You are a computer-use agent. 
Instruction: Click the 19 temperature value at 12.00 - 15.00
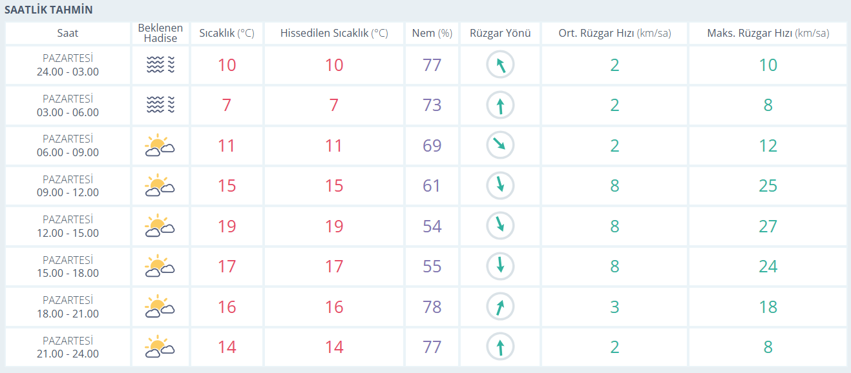click(x=227, y=227)
